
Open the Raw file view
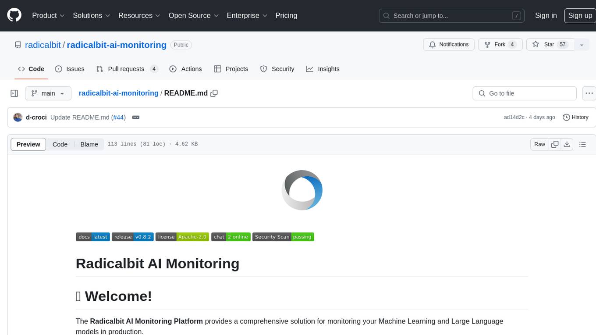[x=539, y=144]
